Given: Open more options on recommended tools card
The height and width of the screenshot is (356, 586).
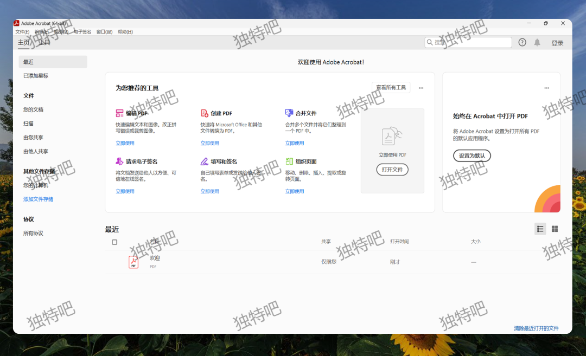Looking at the screenshot, I should tap(421, 88).
